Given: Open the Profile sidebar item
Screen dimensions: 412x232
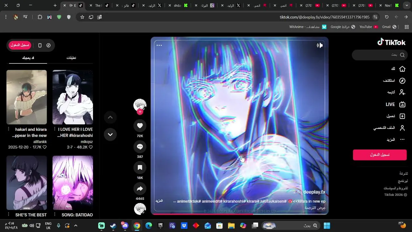Looking at the screenshot, I should coord(389,128).
